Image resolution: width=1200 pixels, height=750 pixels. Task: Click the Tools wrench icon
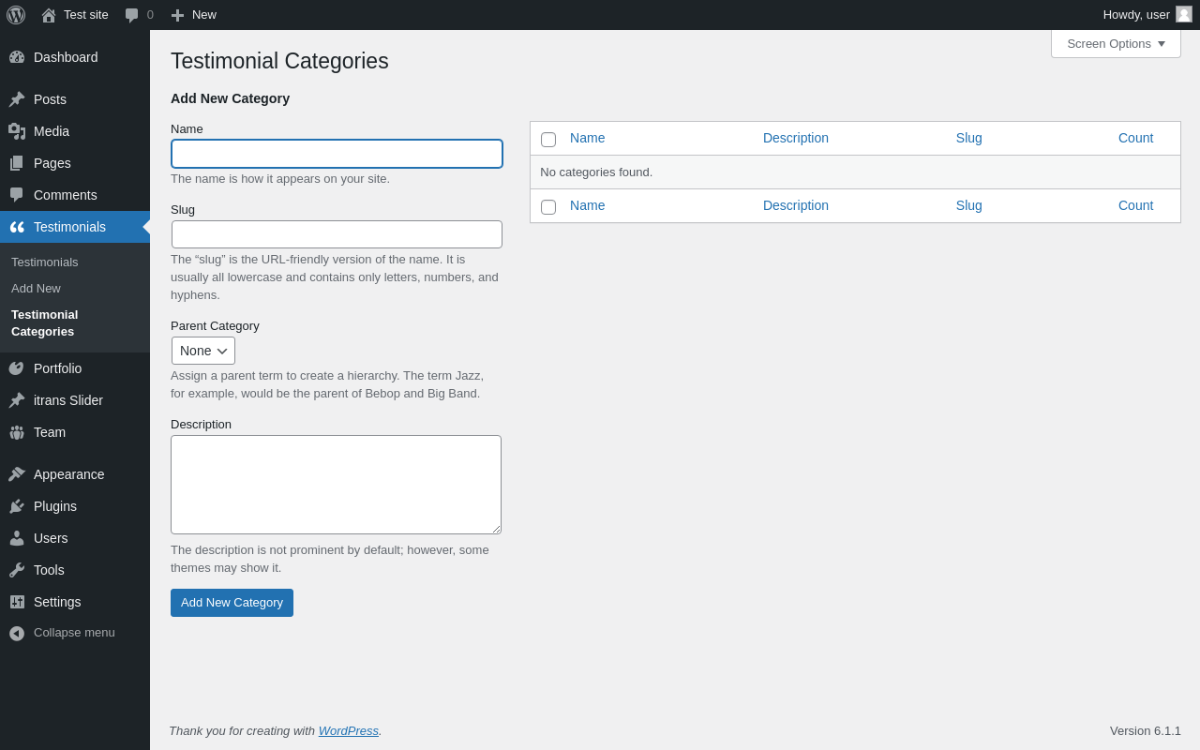click(x=17, y=570)
